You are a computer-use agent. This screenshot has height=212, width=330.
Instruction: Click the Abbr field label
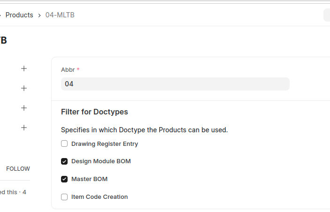click(x=68, y=69)
